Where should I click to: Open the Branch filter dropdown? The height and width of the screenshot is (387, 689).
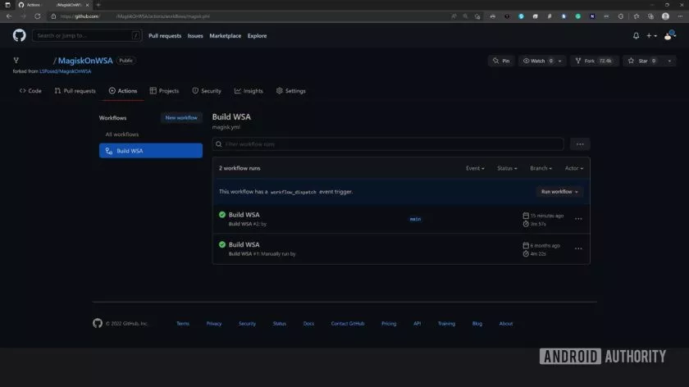click(541, 168)
